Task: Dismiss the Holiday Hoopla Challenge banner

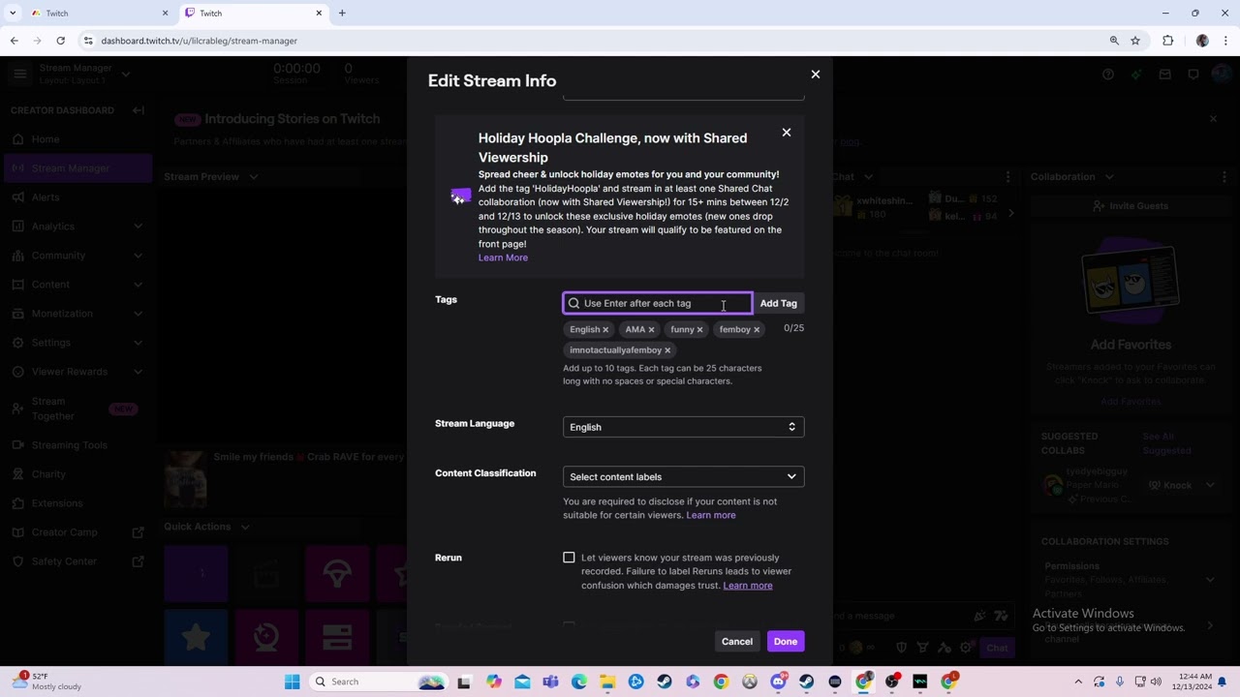Action: [x=787, y=133]
